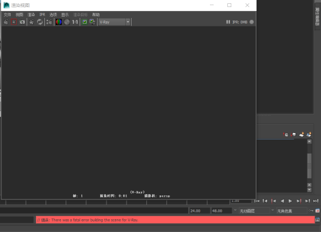This screenshot has height=232, width=321.
Task: Toggle the RGB channels display icon
Action: pos(58,22)
